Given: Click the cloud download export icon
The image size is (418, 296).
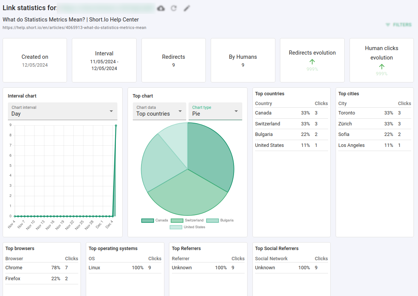Looking at the screenshot, I should coord(161,8).
